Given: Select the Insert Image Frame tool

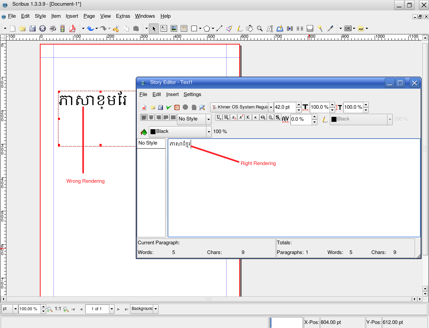Looking at the screenshot, I should coord(174,28).
